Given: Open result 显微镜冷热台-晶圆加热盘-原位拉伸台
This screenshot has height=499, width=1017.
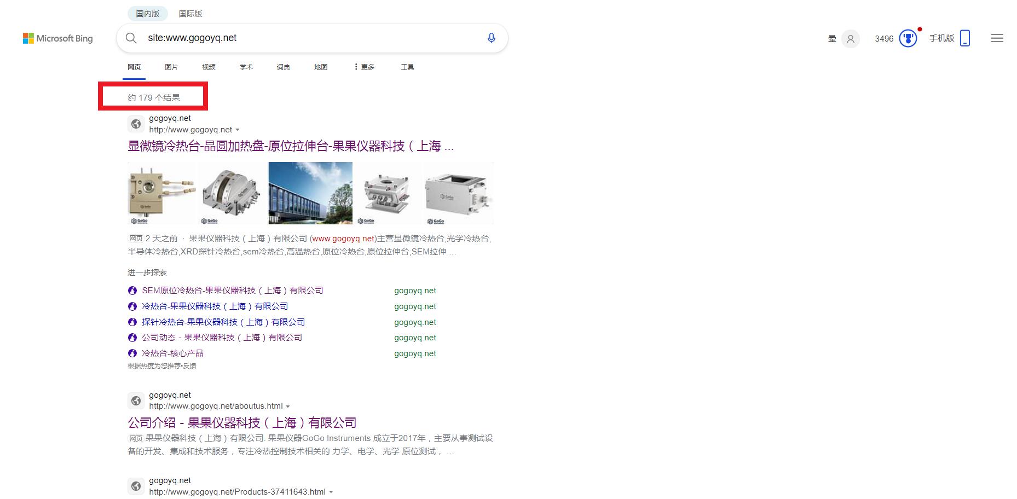Looking at the screenshot, I should coord(291,146).
